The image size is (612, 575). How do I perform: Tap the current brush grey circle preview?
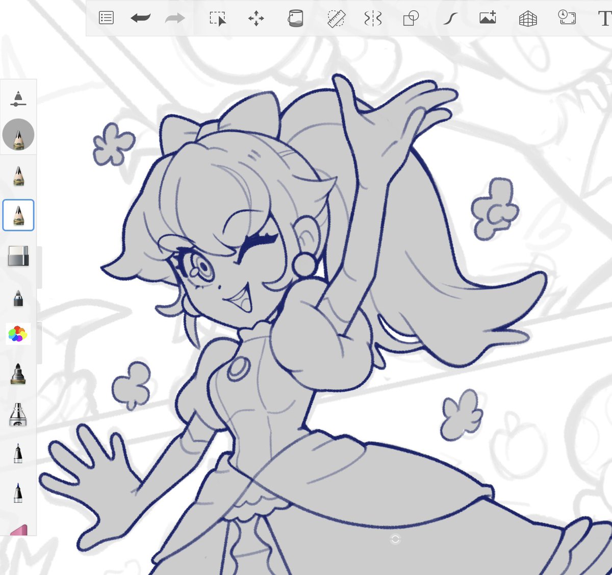[x=18, y=135]
